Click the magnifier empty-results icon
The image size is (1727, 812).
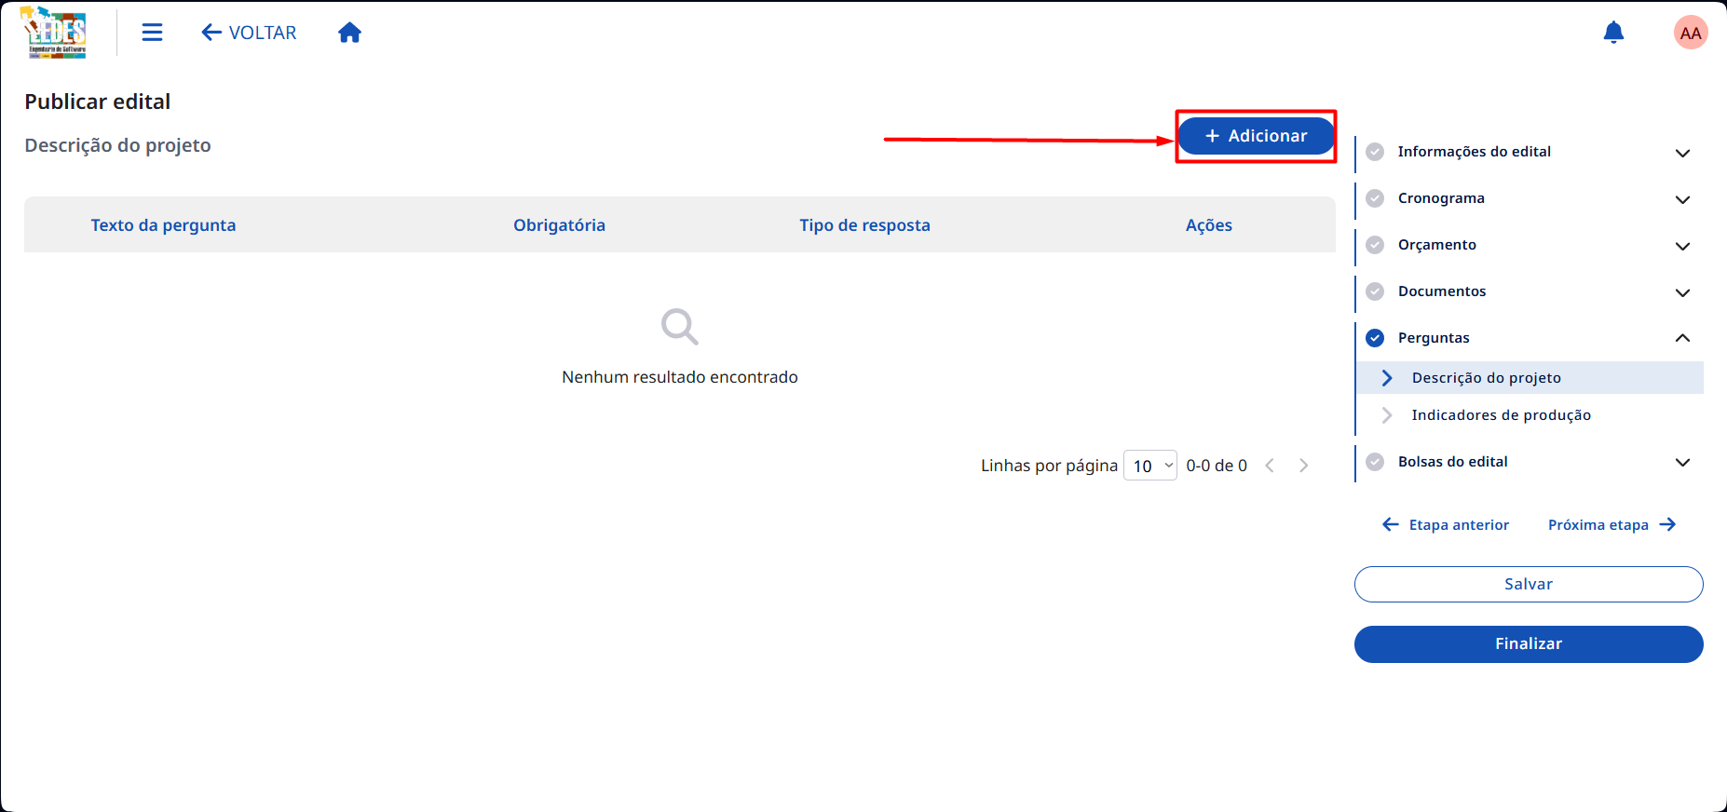tap(680, 327)
